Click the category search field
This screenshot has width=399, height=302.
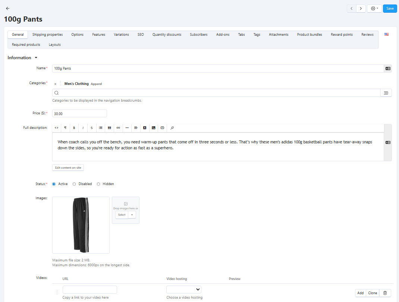pyautogui.click(x=216, y=93)
